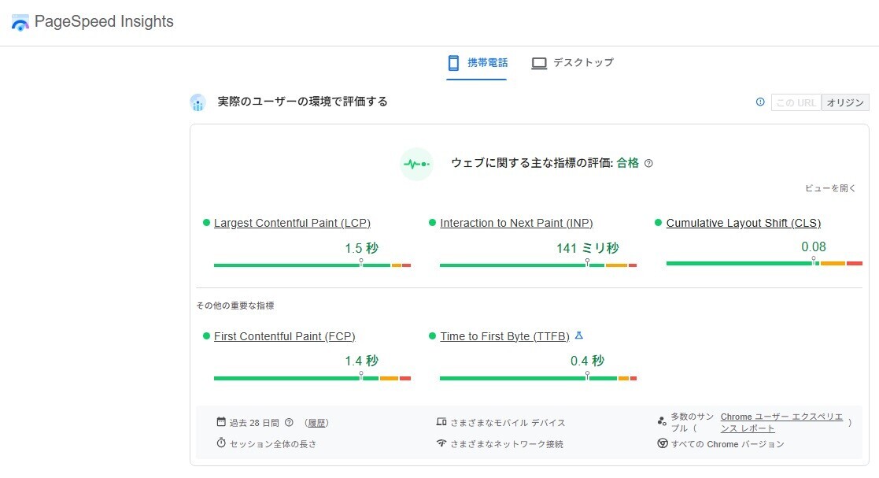Click the その他の重要な指標 heading
The width and height of the screenshot is (879, 478).
pyautogui.click(x=235, y=306)
